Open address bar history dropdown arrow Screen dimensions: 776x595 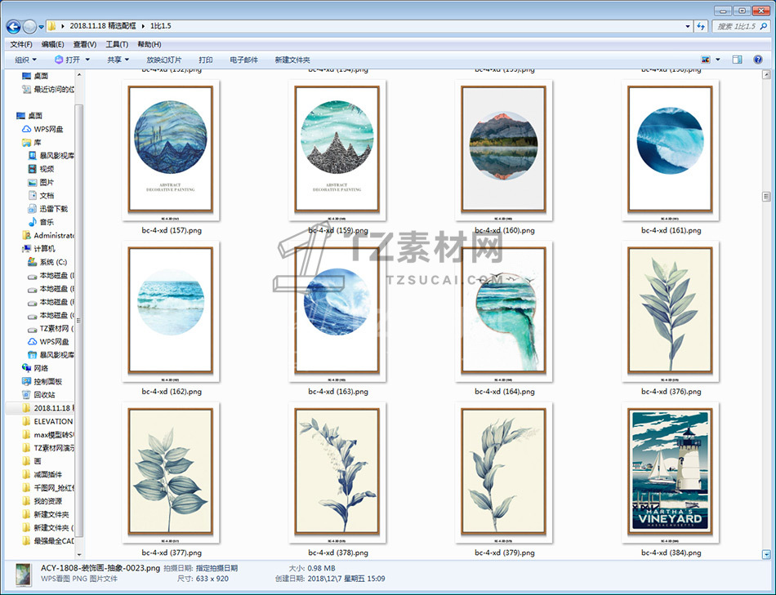(688, 26)
